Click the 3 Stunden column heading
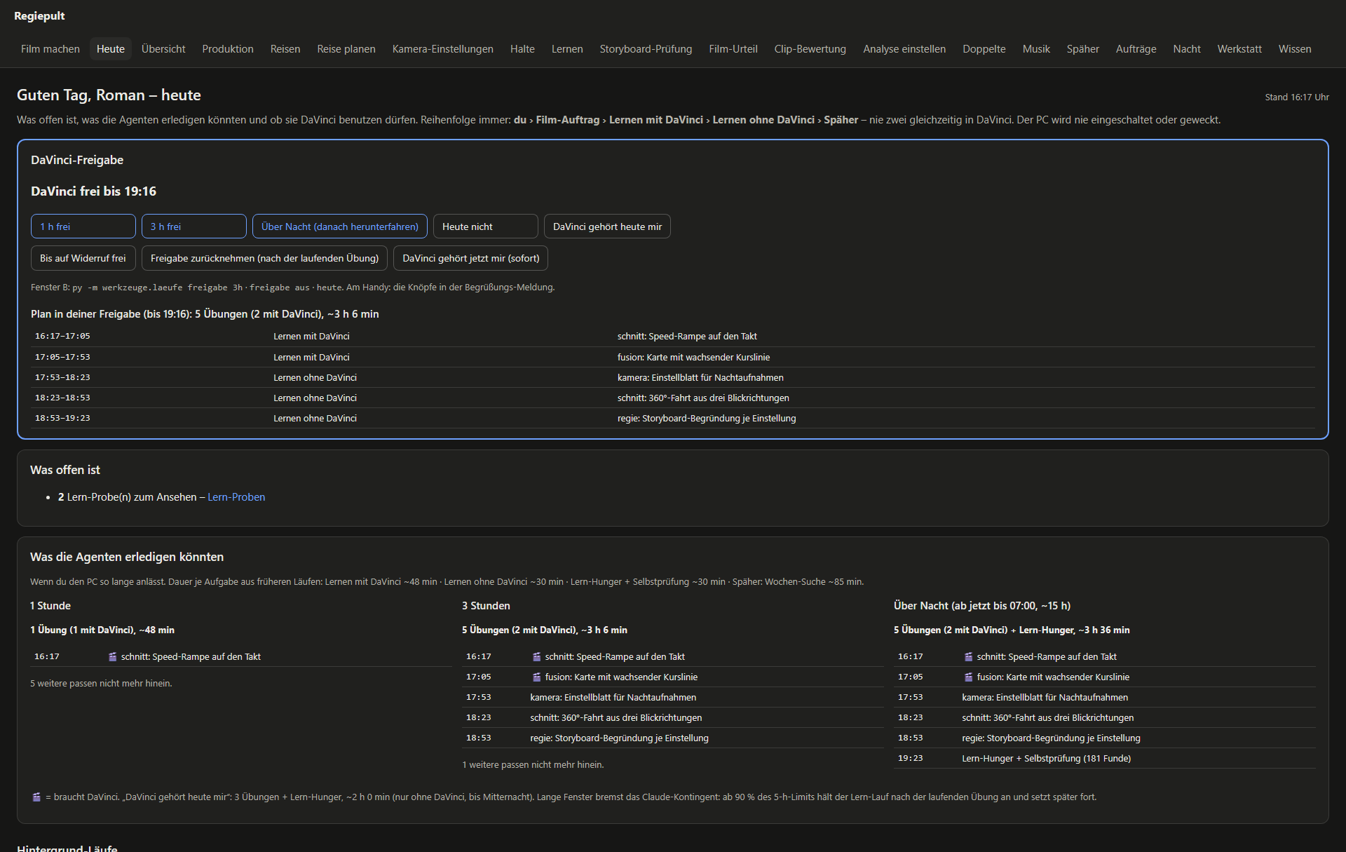1346x852 pixels. [x=486, y=606]
